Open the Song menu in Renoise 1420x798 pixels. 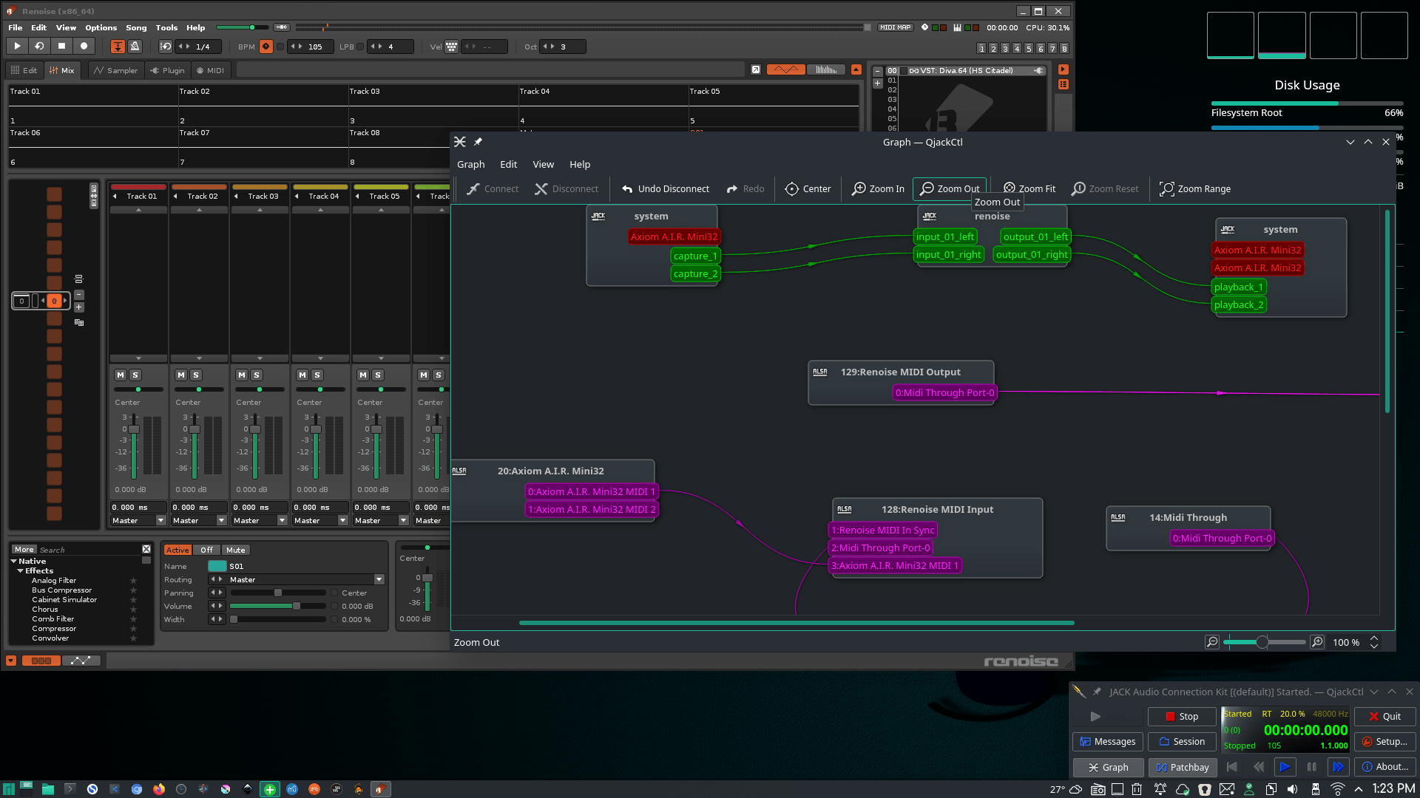click(136, 27)
